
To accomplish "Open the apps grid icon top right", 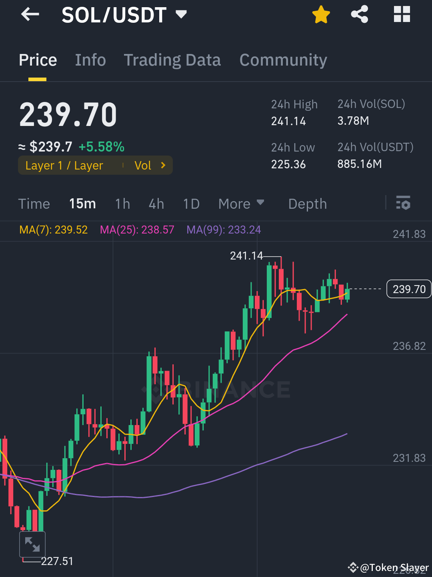I will pyautogui.click(x=401, y=14).
